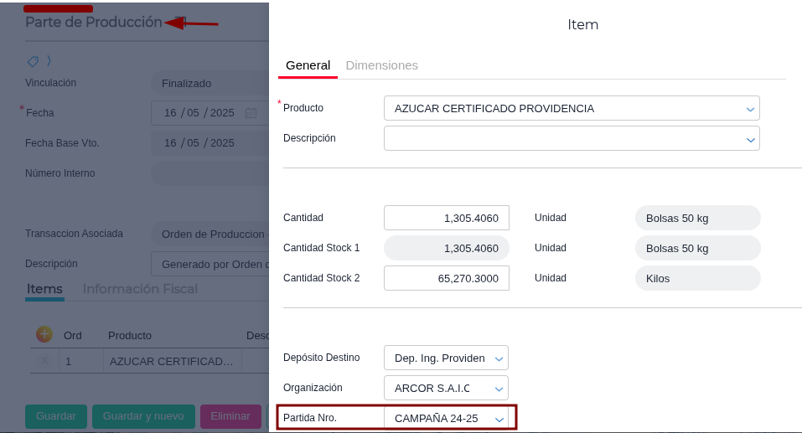Click the tag icon below the title
This screenshot has height=433, width=802.
click(x=33, y=61)
